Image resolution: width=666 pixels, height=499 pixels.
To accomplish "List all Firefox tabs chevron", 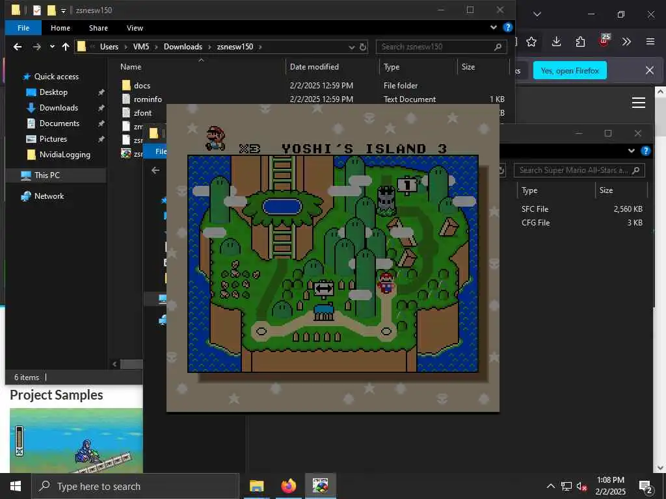I will point(537,14).
